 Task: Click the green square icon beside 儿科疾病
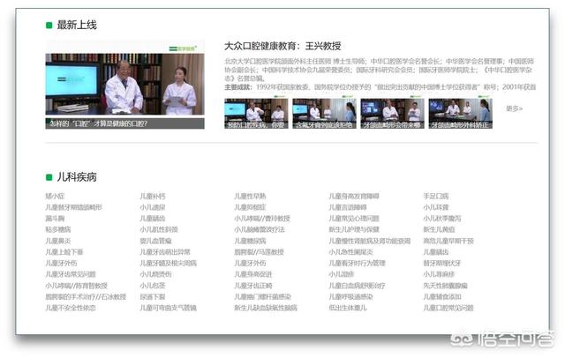point(49,176)
